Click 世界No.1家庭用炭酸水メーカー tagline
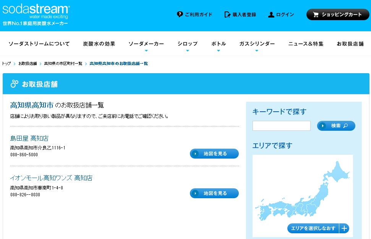Screen dimensions: 371x239 pos(35,23)
